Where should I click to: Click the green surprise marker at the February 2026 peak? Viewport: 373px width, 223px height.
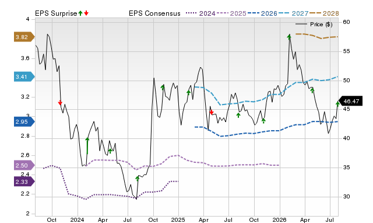coord(289,37)
